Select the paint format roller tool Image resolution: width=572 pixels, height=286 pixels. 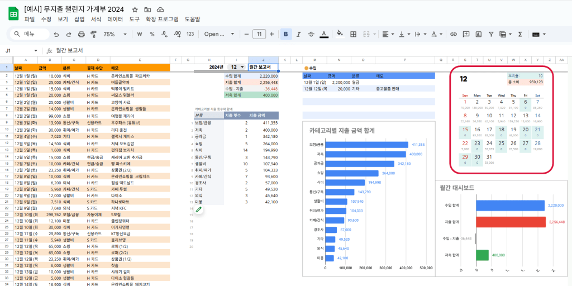94,34
